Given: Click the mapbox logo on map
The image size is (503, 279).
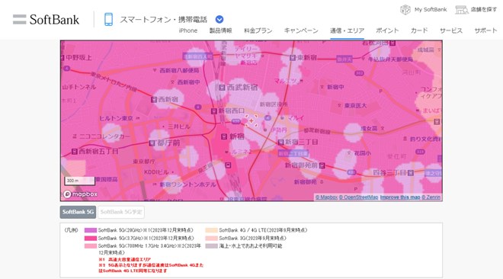Looking at the screenshot, I should click(80, 194).
